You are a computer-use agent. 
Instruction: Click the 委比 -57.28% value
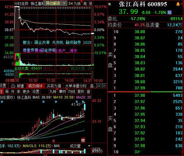[x=137, y=19]
